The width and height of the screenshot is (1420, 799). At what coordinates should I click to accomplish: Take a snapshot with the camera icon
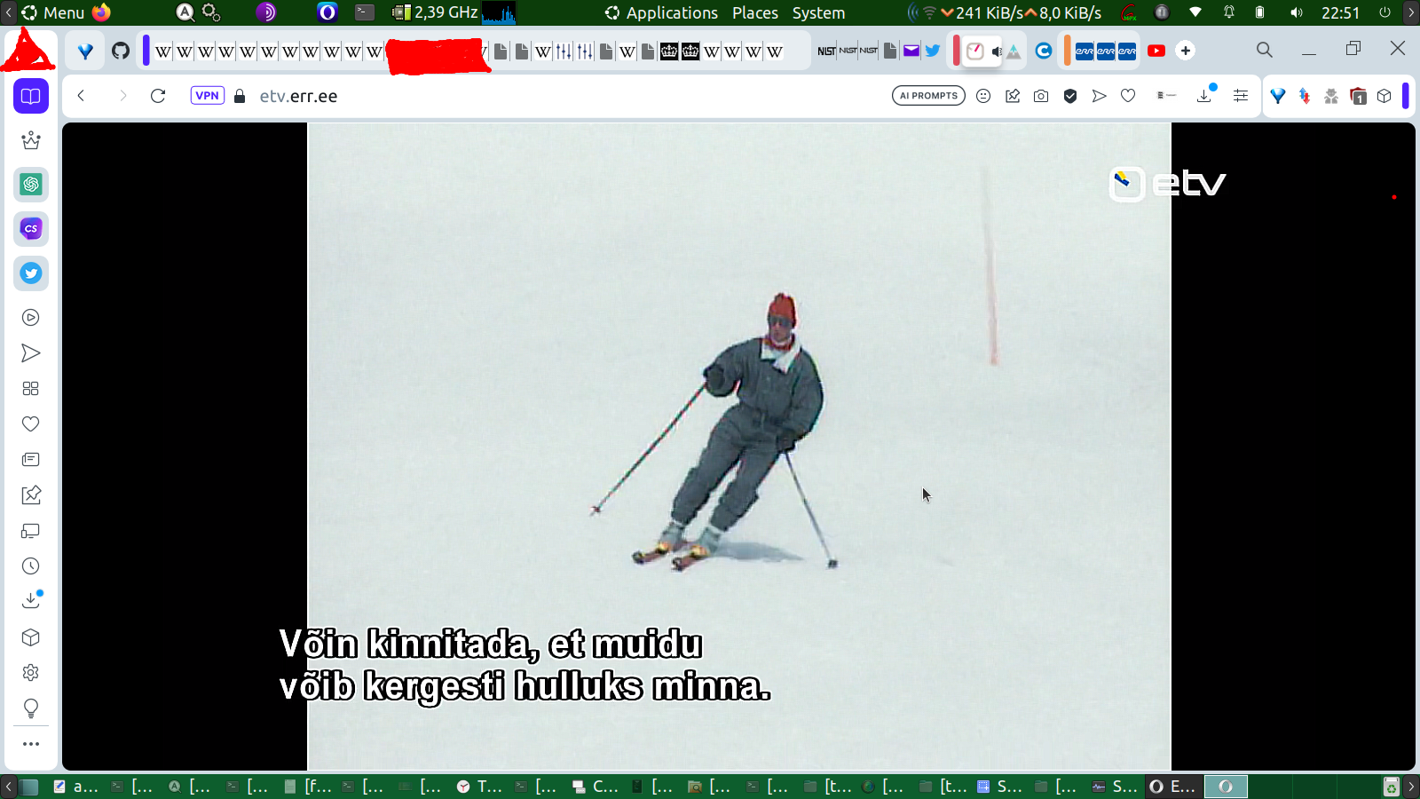[1041, 96]
